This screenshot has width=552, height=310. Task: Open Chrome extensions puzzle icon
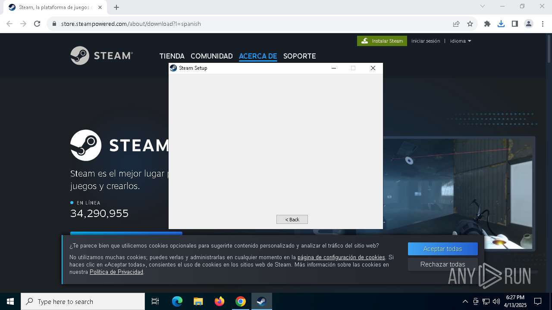487,24
